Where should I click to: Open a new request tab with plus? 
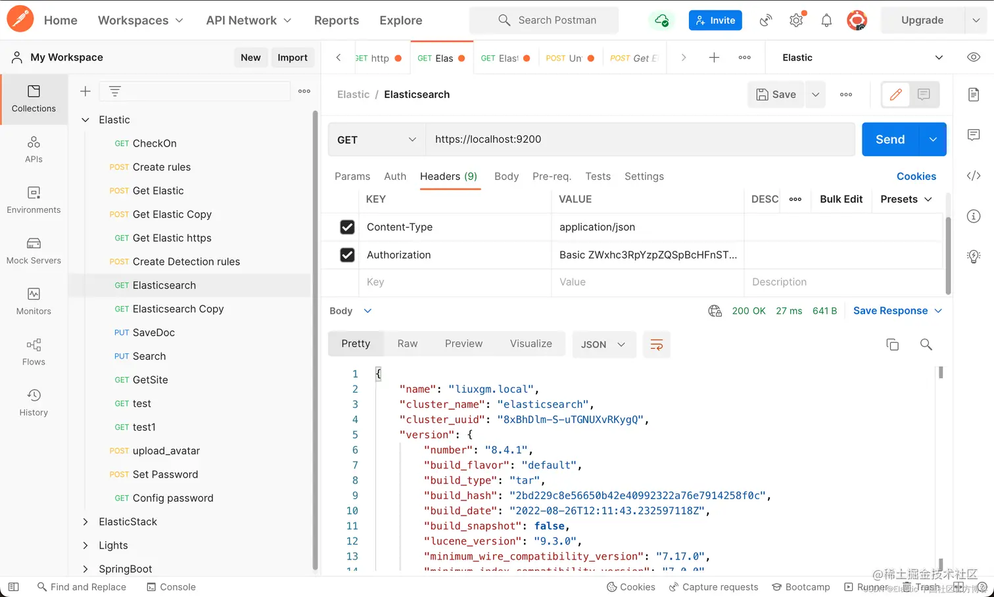coord(714,58)
